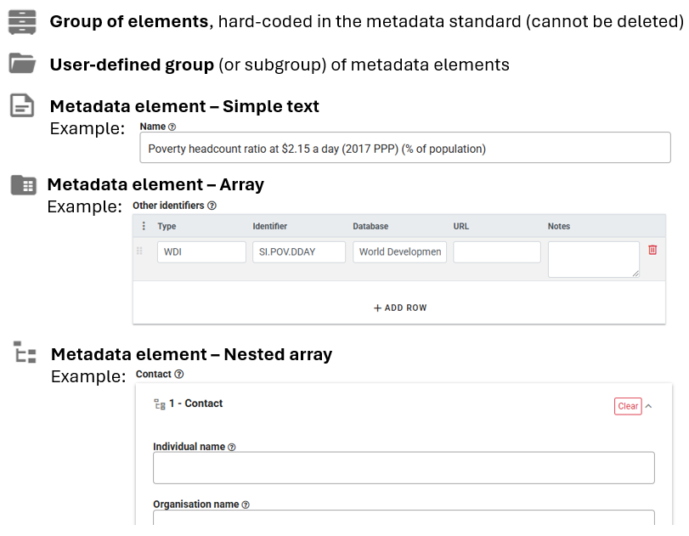This screenshot has height=536, width=689.
Task: Click the help icon beside Contact label
Action: (179, 375)
